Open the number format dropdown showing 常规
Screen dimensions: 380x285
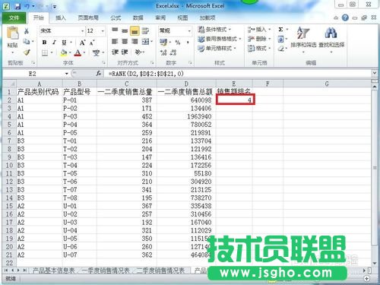tap(189, 31)
